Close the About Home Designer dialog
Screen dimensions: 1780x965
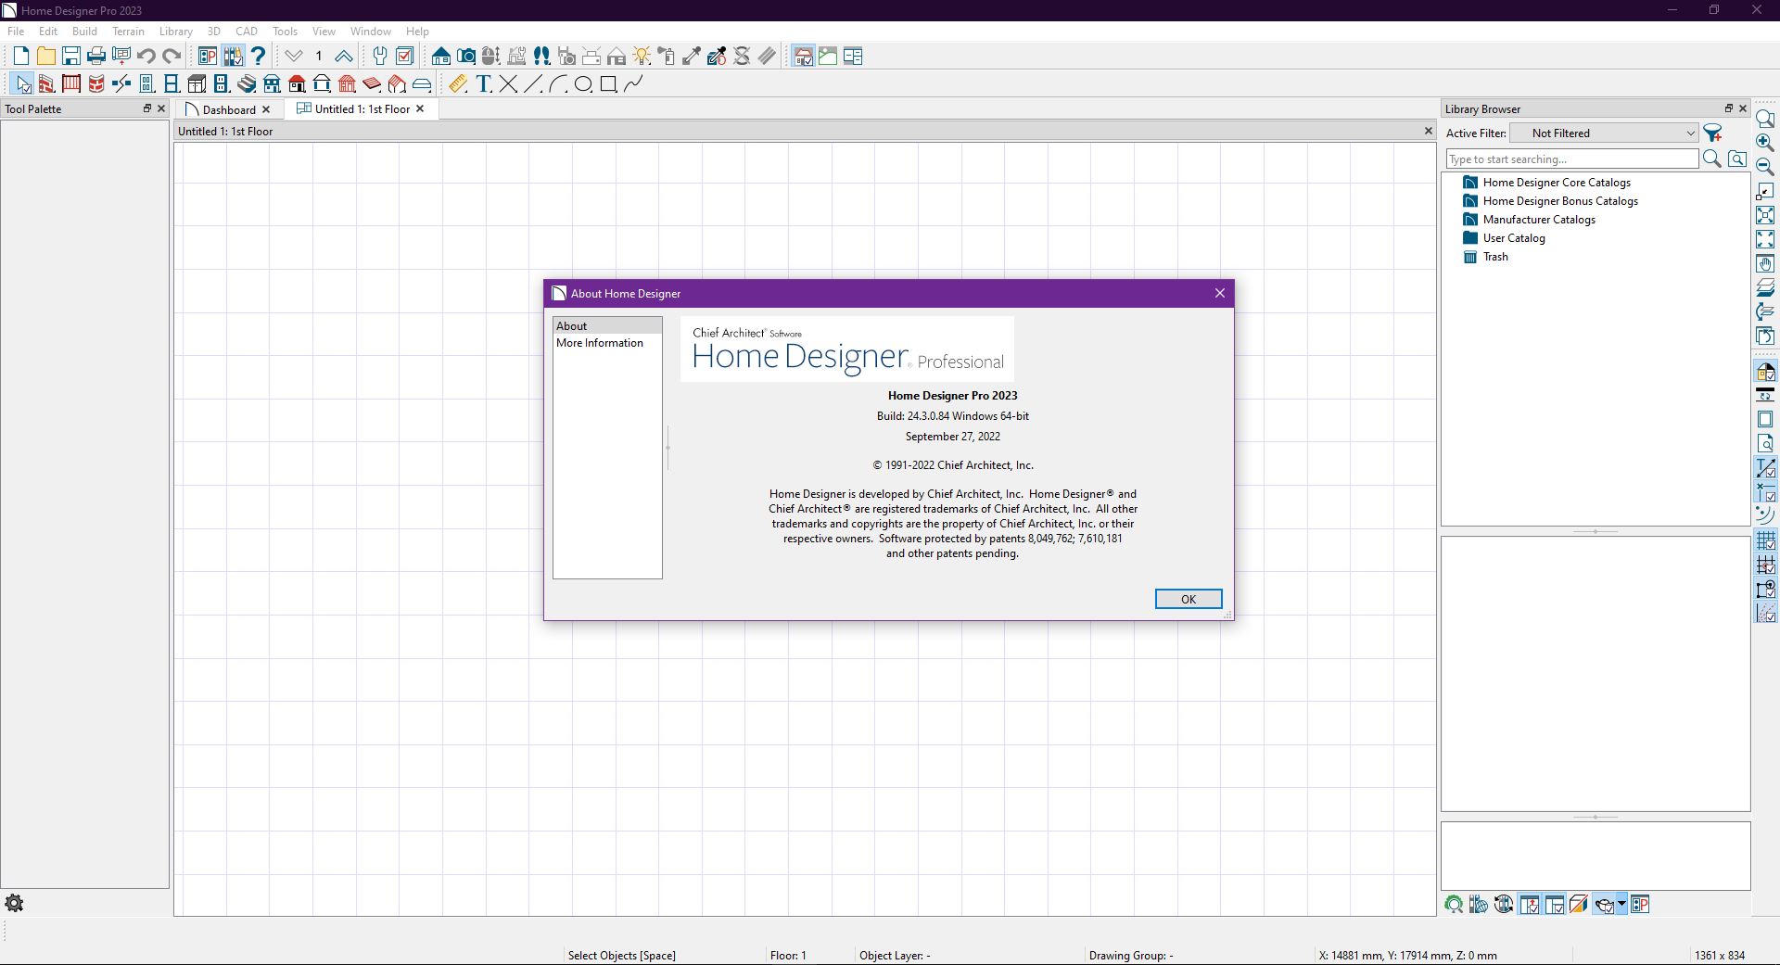[1220, 293]
